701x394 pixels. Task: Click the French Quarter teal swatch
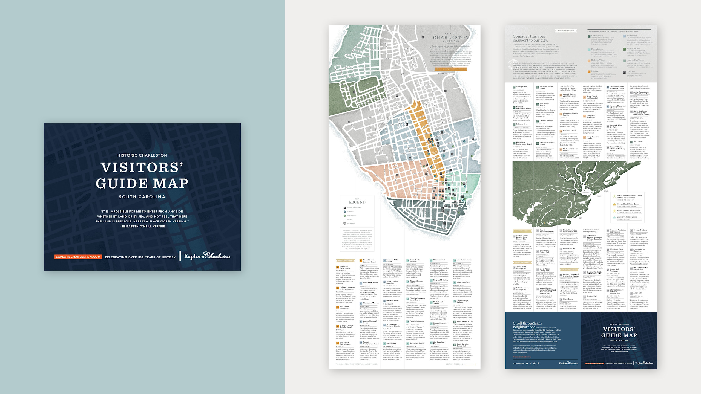pos(589,50)
